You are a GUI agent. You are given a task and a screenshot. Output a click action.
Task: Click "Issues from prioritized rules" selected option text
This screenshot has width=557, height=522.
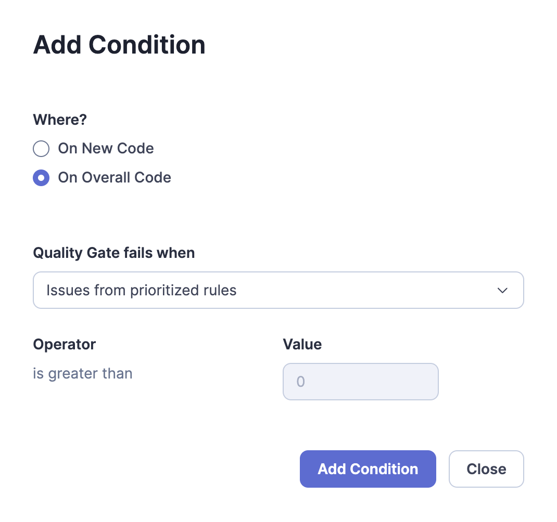pyautogui.click(x=142, y=290)
